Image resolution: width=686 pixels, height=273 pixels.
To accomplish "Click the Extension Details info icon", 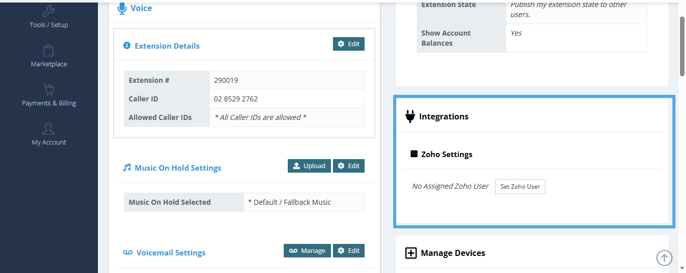I will pyautogui.click(x=127, y=46).
